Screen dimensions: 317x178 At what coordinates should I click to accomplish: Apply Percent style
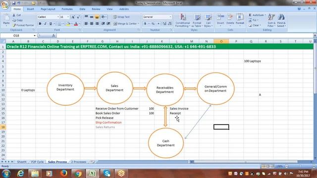pyautogui.click(x=153, y=24)
